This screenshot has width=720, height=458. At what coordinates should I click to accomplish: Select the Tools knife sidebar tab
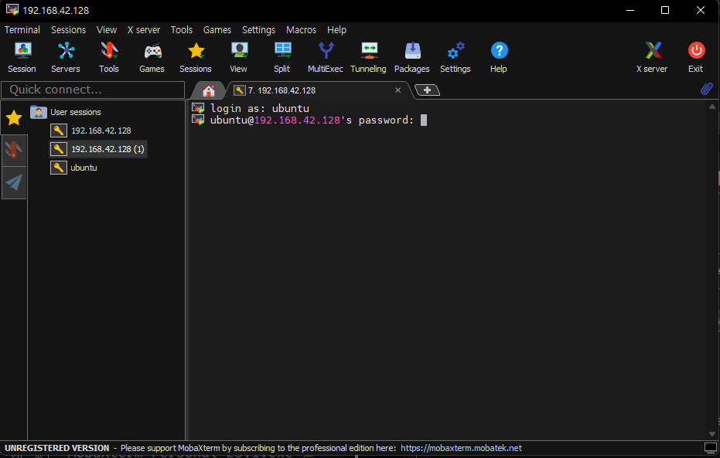(14, 150)
